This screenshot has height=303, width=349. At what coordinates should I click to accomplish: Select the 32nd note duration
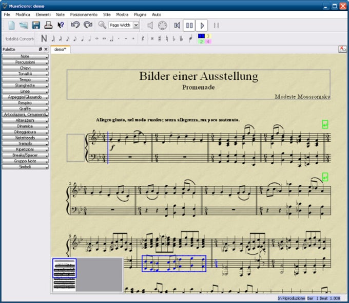61,38
